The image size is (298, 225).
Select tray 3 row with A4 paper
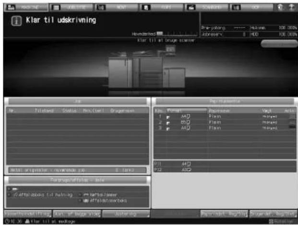pos(225,128)
